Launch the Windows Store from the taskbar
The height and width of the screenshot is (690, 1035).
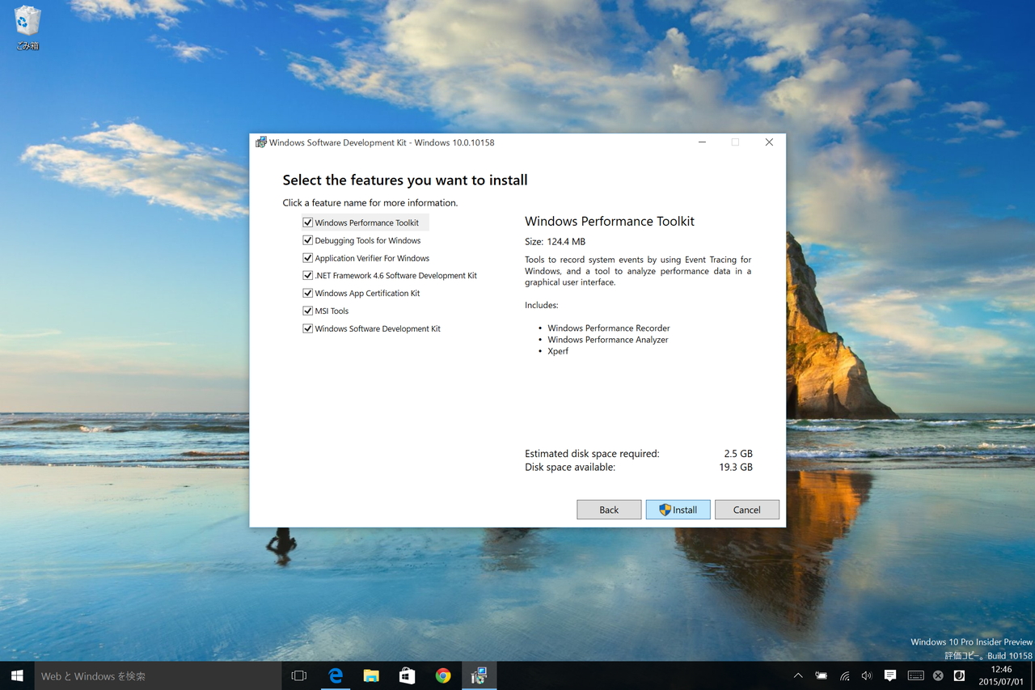(x=407, y=675)
